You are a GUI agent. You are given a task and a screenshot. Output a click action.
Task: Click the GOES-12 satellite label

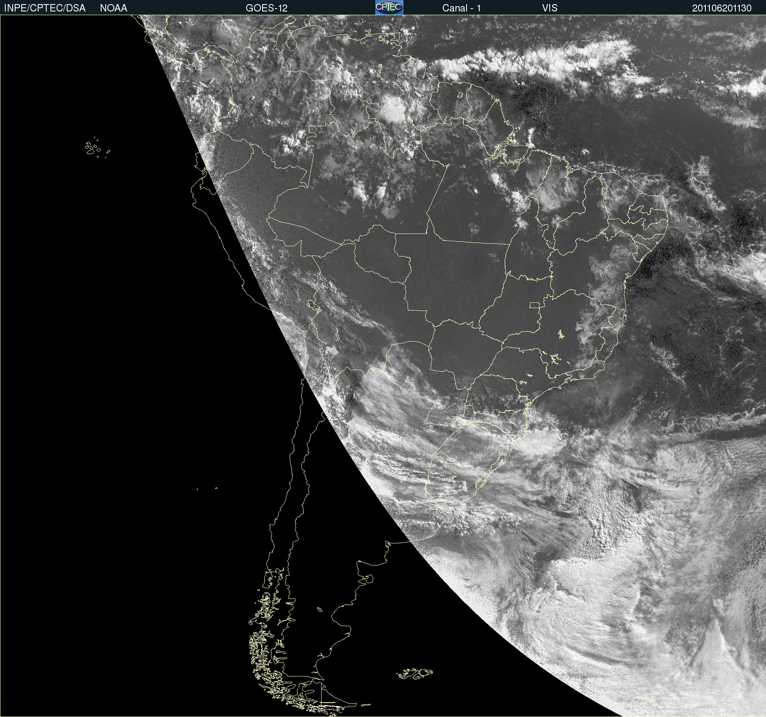point(267,8)
